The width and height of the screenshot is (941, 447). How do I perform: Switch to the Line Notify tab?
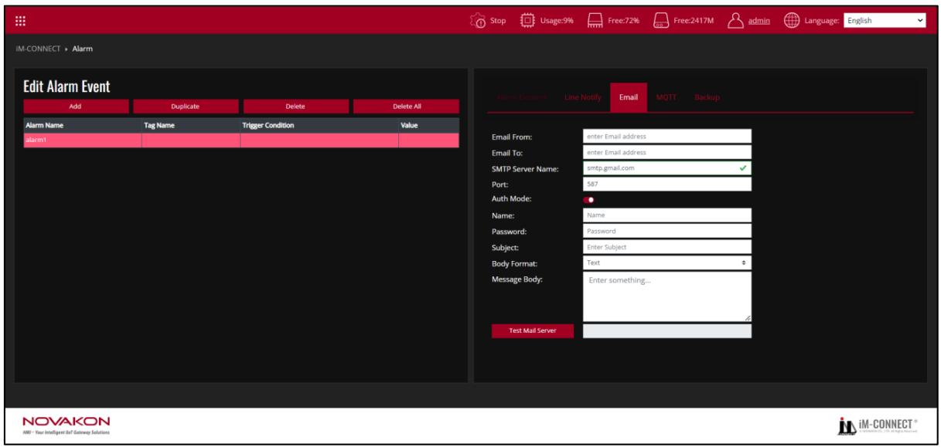coord(583,97)
